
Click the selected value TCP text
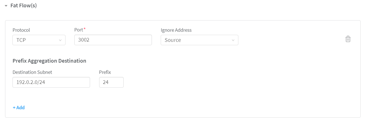pos(21,40)
